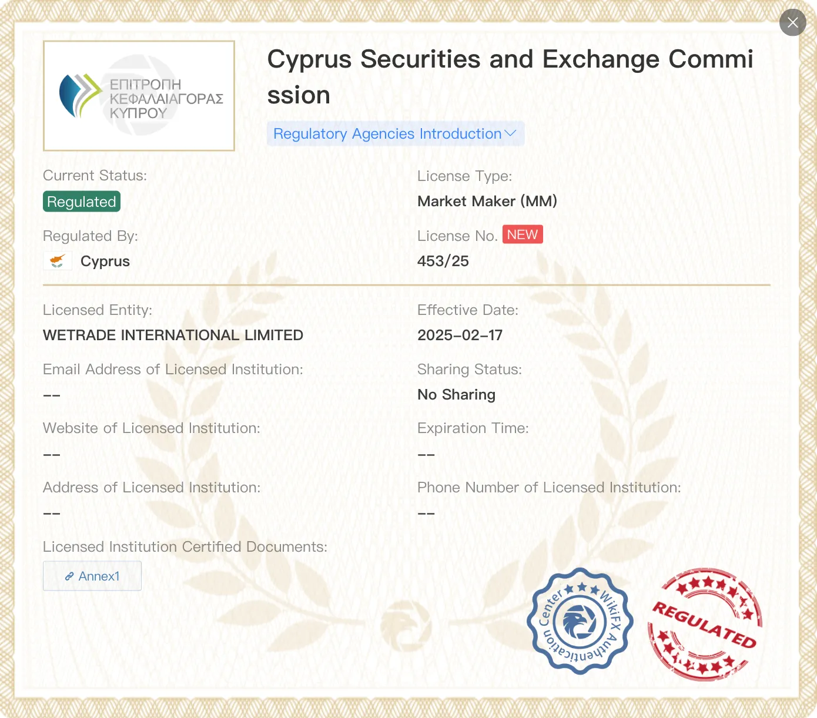Click the red REGULATED stamp
The height and width of the screenshot is (718, 817).
(x=705, y=624)
